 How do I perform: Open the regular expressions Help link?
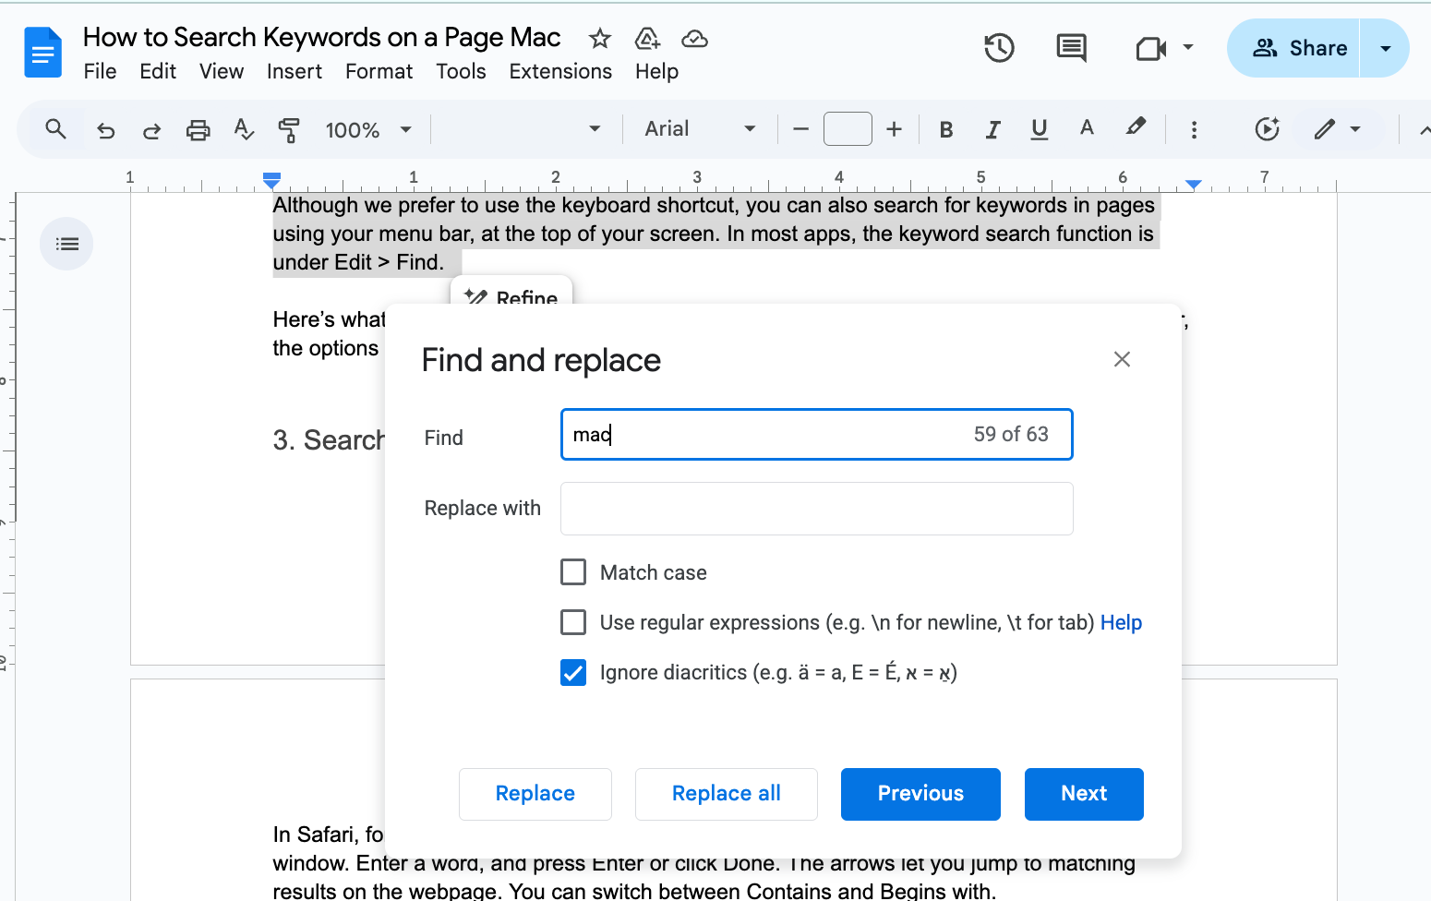coord(1121,622)
